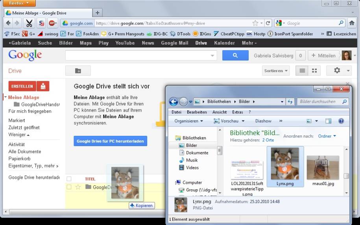Click the Diashow button in Explorer
Image resolution: width=360 pixels, height=225 pixels.
coord(263,121)
